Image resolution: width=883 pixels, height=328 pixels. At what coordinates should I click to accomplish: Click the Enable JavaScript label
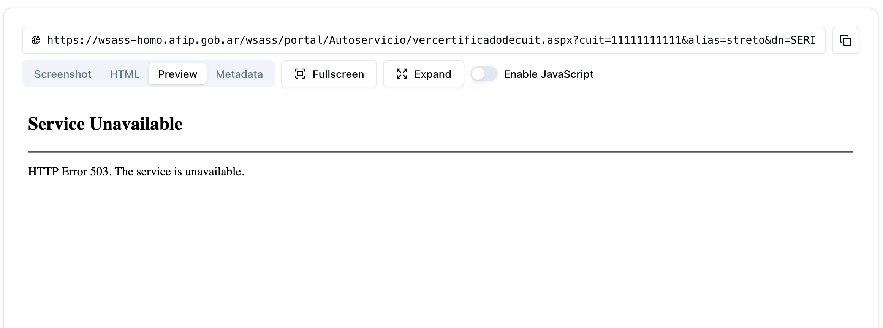[x=549, y=74]
